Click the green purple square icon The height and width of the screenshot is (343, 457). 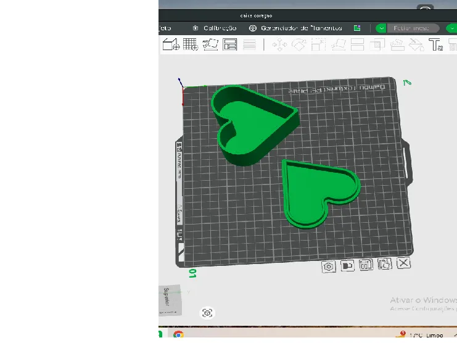357,28
